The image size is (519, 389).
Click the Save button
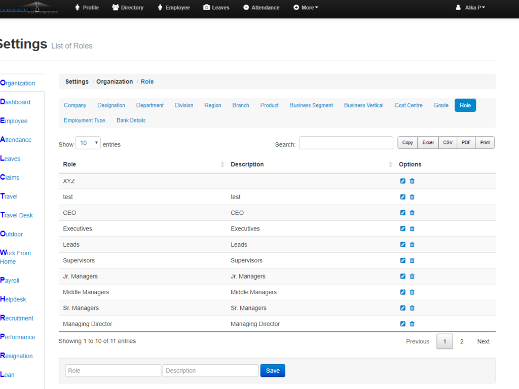[x=272, y=370]
